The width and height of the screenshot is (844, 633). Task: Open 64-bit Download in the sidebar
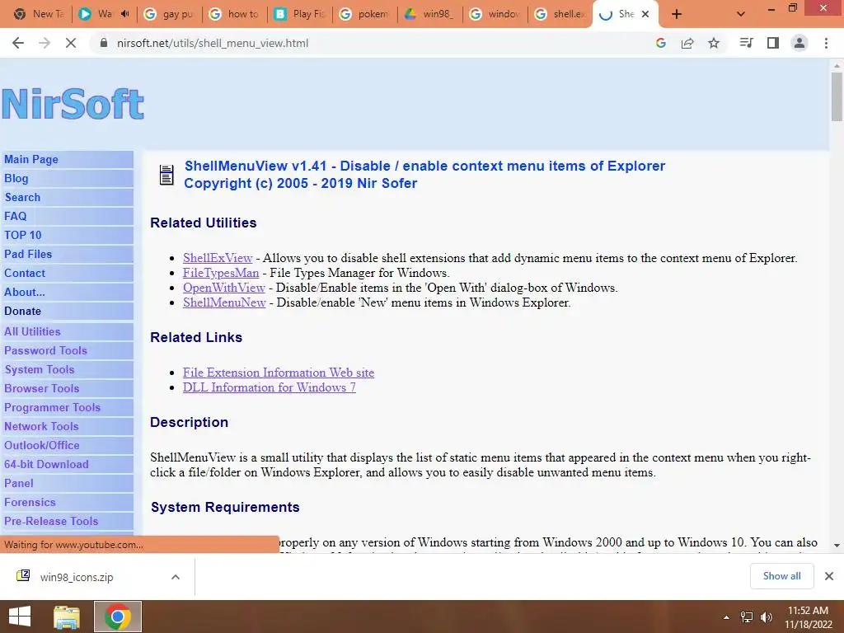tap(67, 464)
